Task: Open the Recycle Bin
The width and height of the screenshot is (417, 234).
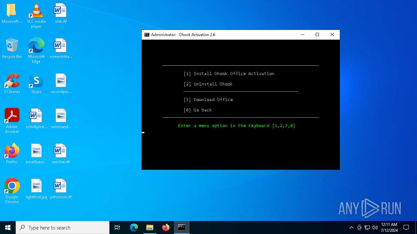Action: click(x=12, y=49)
